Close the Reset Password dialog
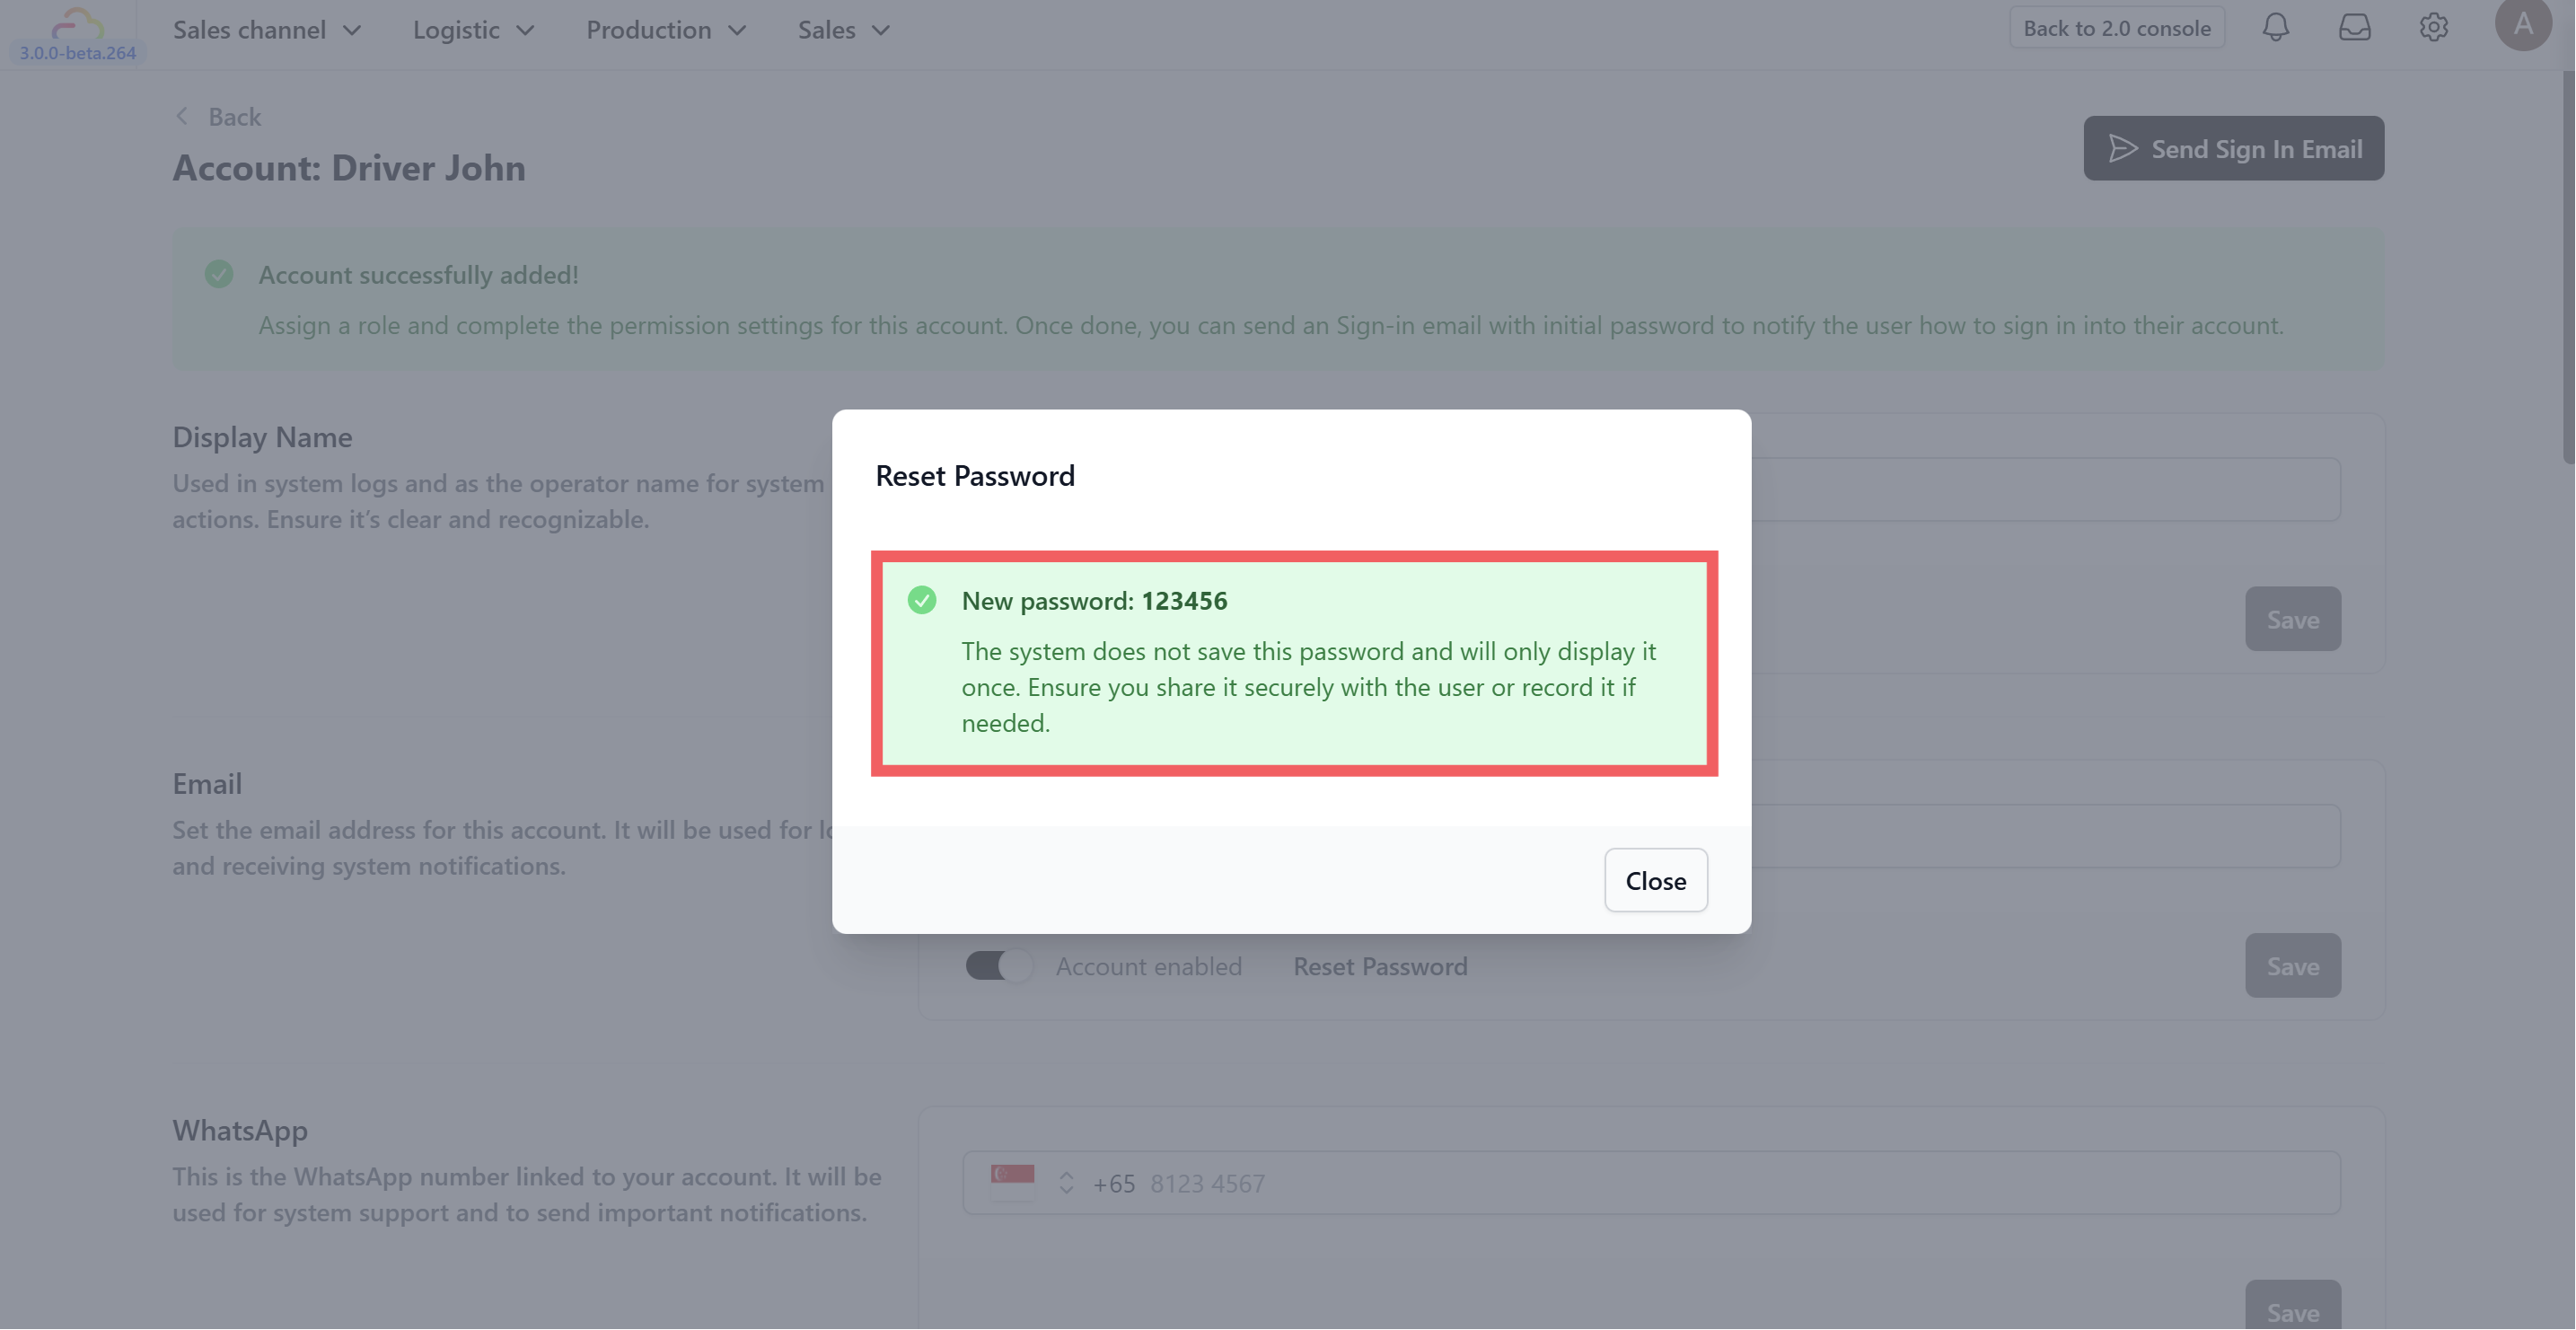The height and width of the screenshot is (1330, 2576). tap(1655, 881)
